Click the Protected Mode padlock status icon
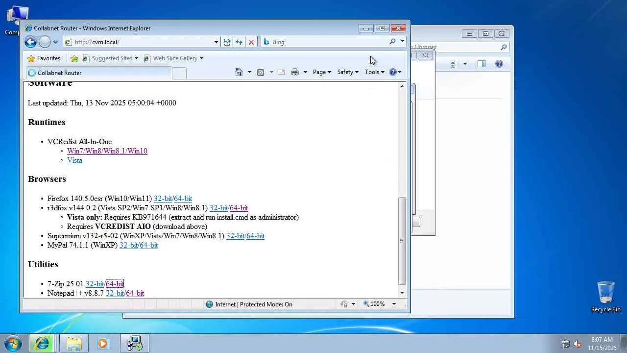Screen dimensions: 627x353 344,304
